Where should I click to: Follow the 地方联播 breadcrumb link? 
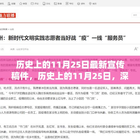coord(3,29)
